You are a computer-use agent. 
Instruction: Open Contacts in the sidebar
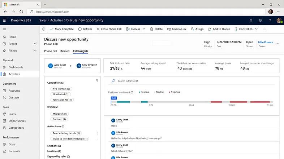pos(20,97)
